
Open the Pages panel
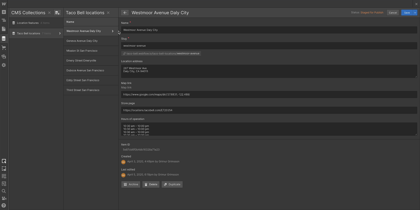click(4, 29)
